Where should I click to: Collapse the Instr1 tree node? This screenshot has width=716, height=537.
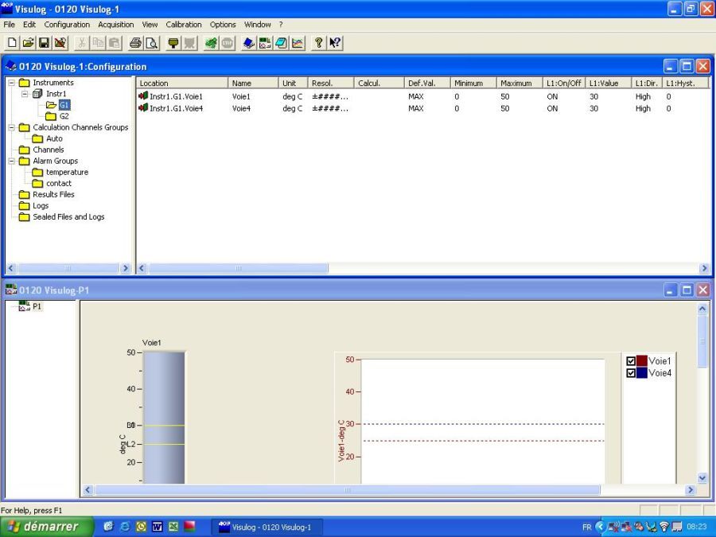pos(25,94)
